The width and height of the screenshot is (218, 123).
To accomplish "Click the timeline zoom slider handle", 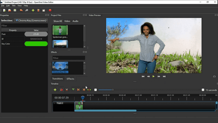I will coord(113,90).
